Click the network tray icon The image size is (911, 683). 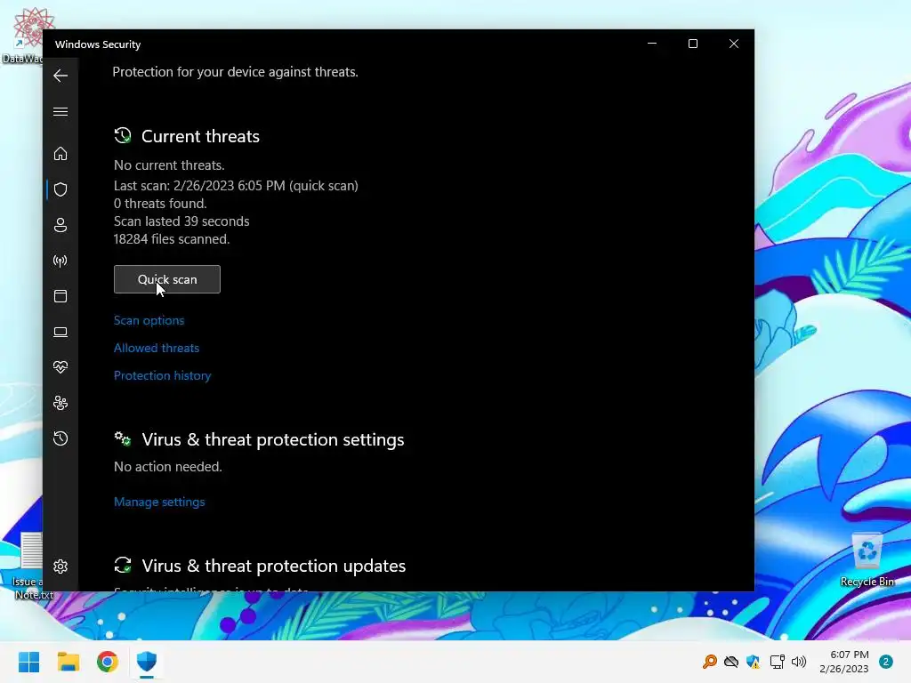(x=777, y=662)
